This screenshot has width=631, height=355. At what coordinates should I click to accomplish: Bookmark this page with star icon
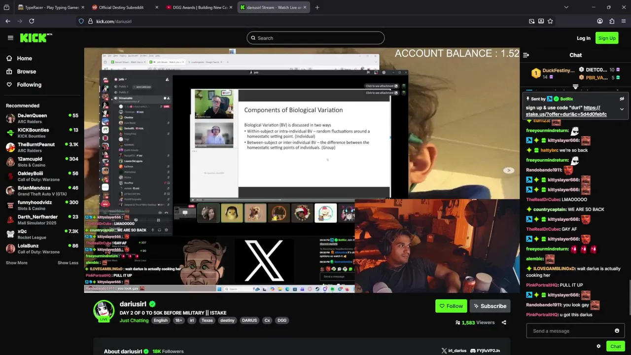(x=550, y=21)
